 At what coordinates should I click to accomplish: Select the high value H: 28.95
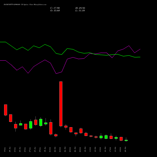pyautogui.click(x=80, y=8)
